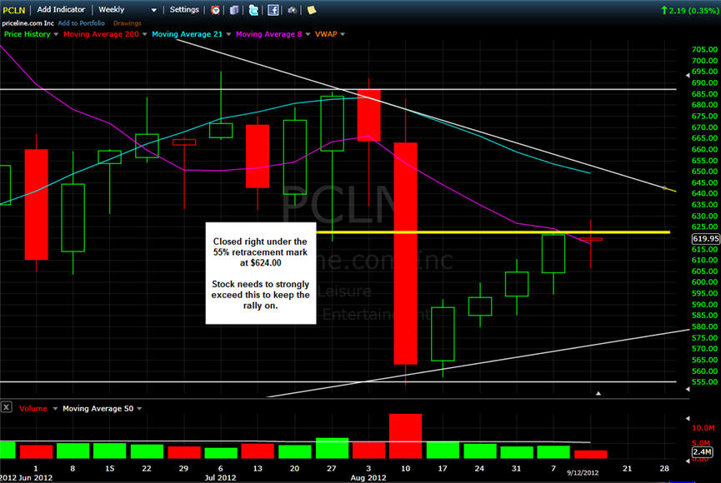Click the red Volume label

coord(33,409)
